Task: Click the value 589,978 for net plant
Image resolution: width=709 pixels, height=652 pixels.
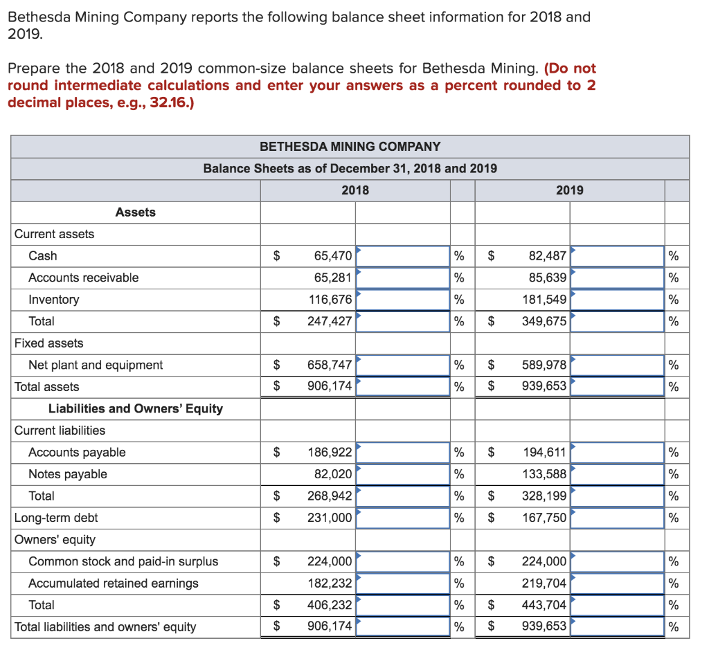Action: tap(544, 365)
